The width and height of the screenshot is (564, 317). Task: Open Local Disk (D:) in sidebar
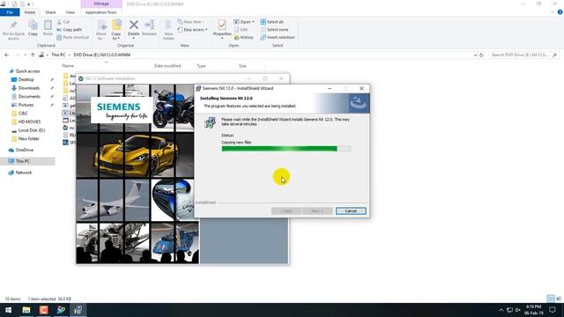(x=31, y=130)
